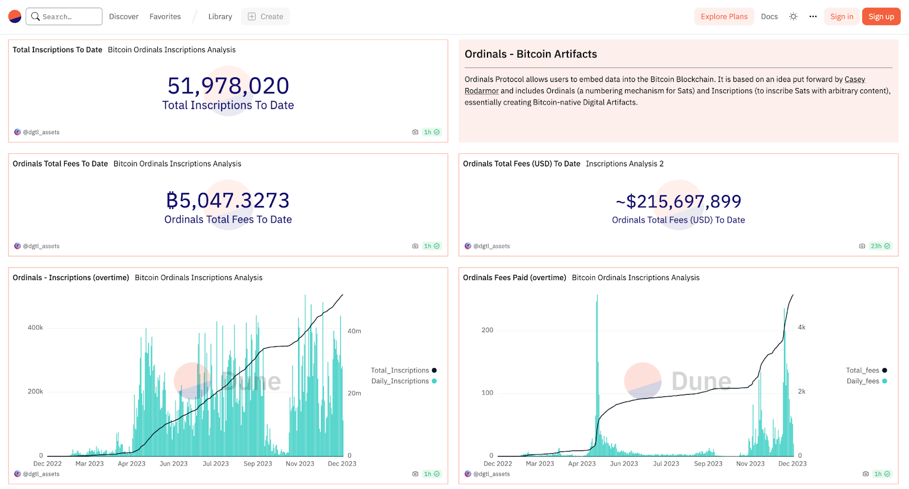Click 1h badge in Inscriptions overtime card
This screenshot has width=909, height=489.
[x=432, y=474]
